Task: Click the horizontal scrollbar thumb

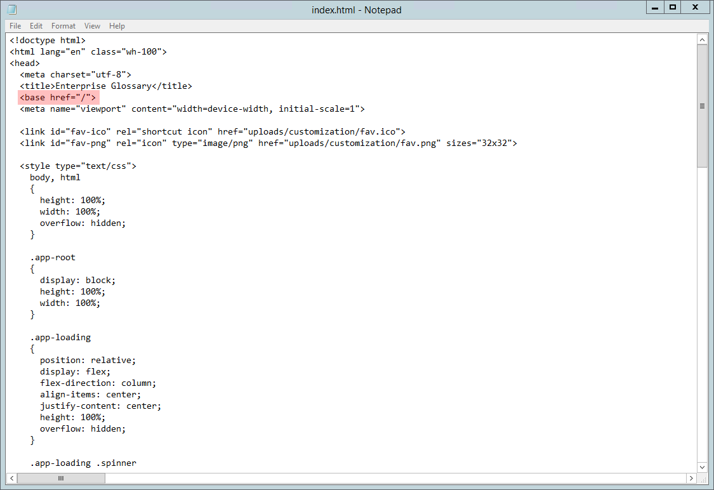Action: pos(61,478)
